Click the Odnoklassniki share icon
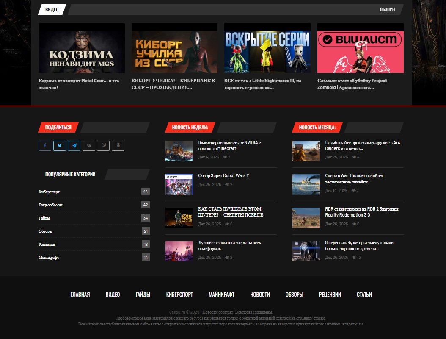Screen dimensions: 446x339 pyautogui.click(x=118, y=146)
